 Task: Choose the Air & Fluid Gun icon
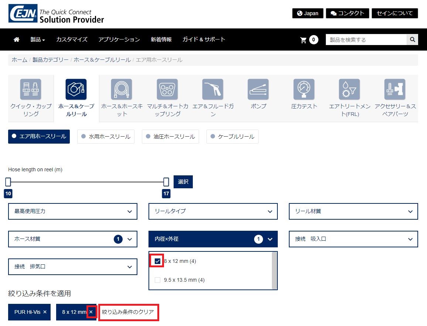[213, 89]
